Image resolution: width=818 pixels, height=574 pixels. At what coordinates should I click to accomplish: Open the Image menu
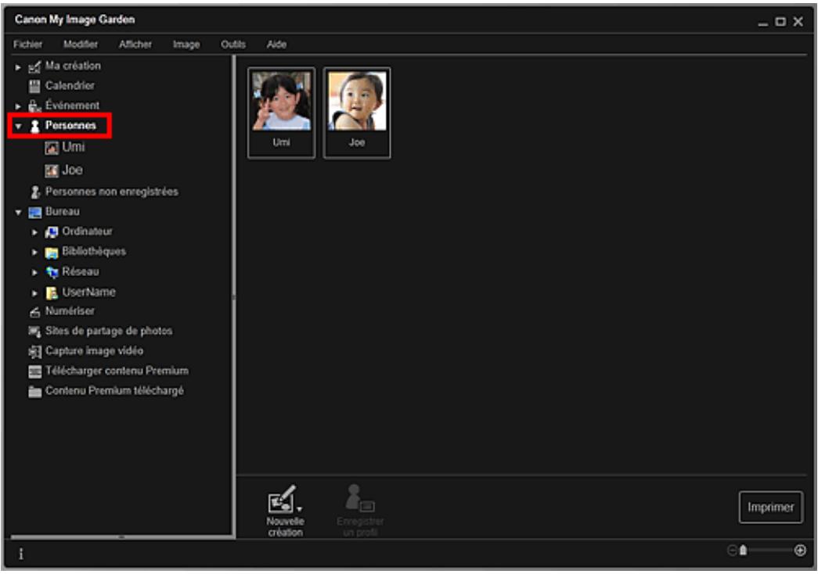pos(186,45)
